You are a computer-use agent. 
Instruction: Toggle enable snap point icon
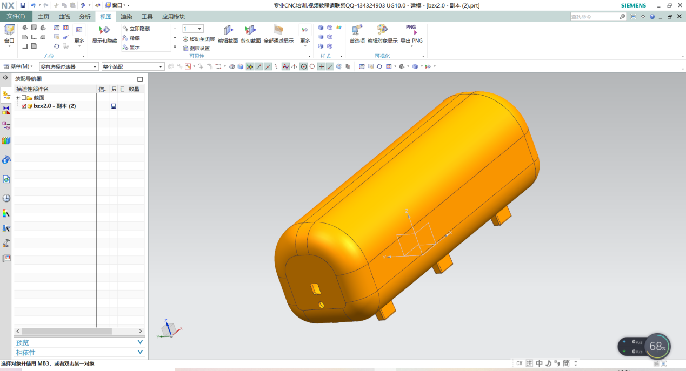point(250,66)
